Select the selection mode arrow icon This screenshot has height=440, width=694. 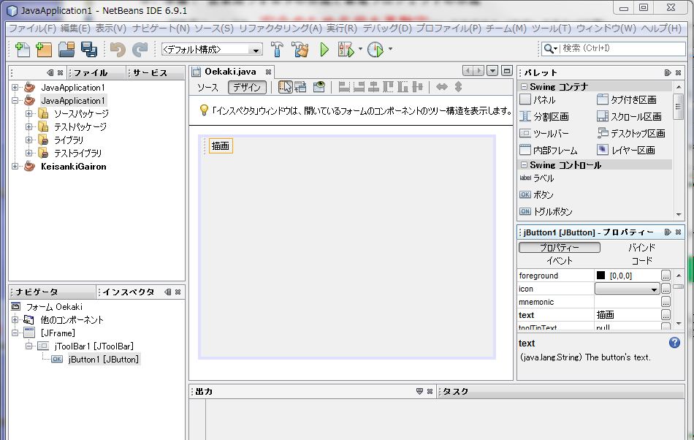pos(285,87)
